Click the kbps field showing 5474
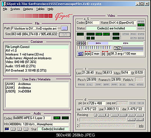This screenshot has width=151, height=138. pos(125,73)
